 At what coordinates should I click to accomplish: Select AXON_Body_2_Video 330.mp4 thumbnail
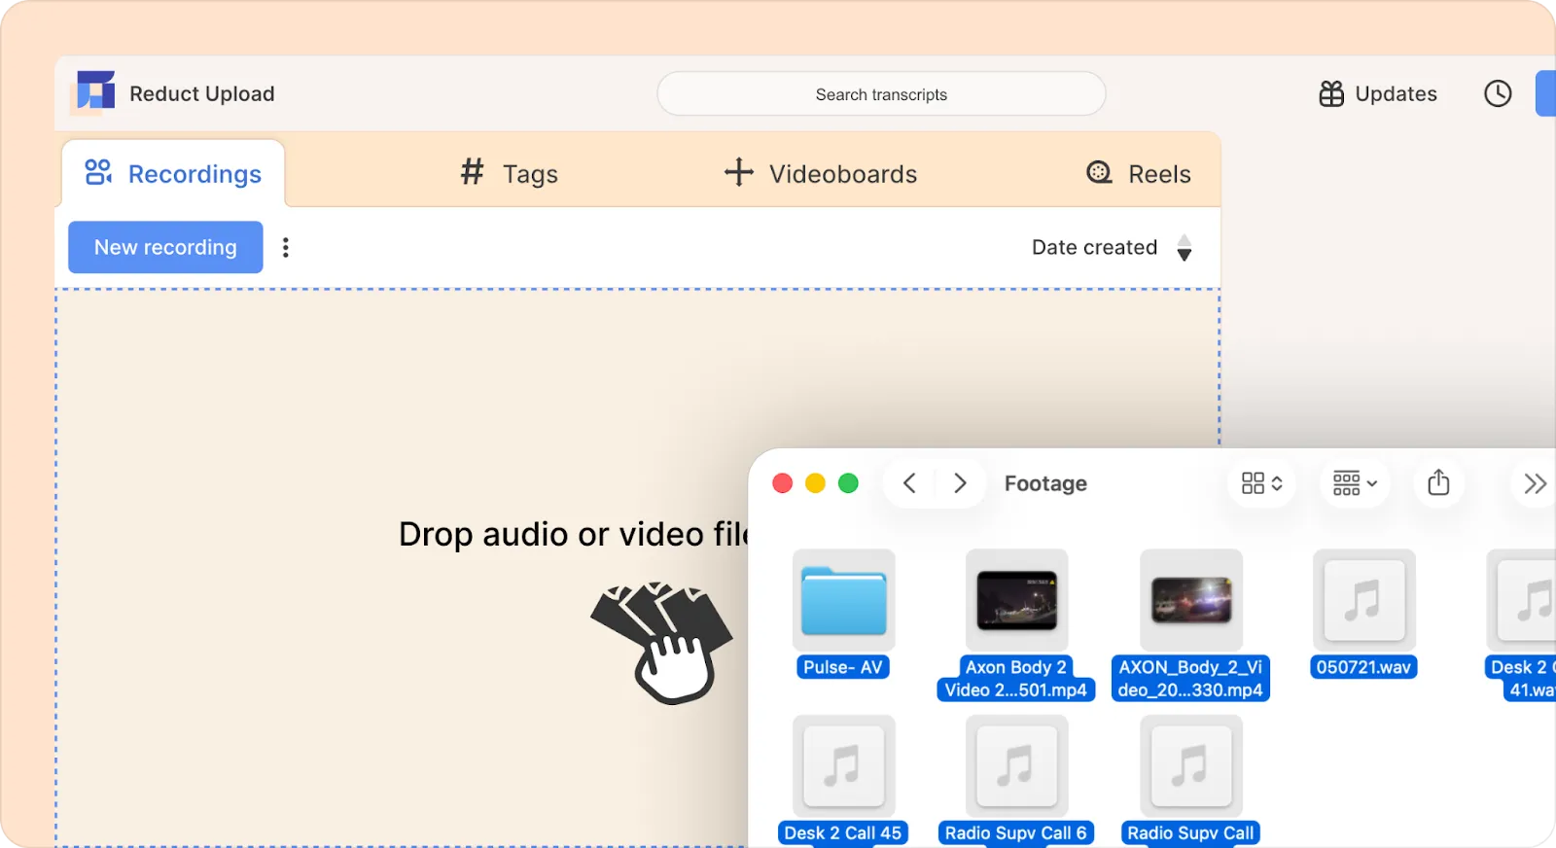point(1191,600)
